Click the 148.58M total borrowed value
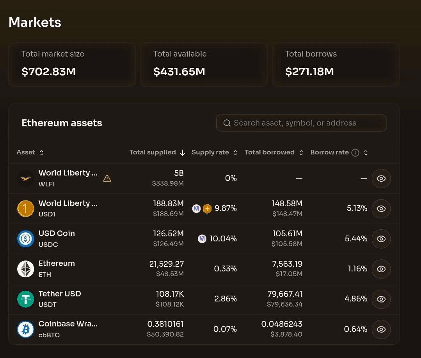This screenshot has width=421, height=358. click(287, 204)
